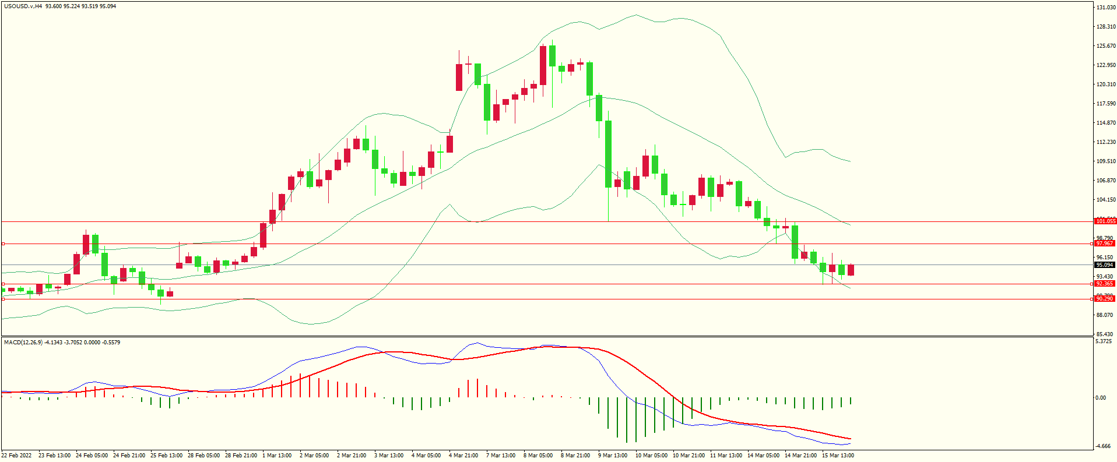The image size is (1117, 462).
Task: Click the 106.870 price axis label
Action: pos(1106,181)
